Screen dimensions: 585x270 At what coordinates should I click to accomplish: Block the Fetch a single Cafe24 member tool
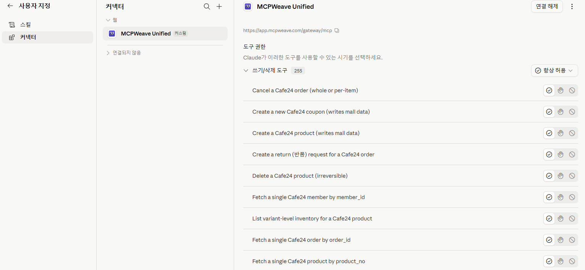pos(572,197)
